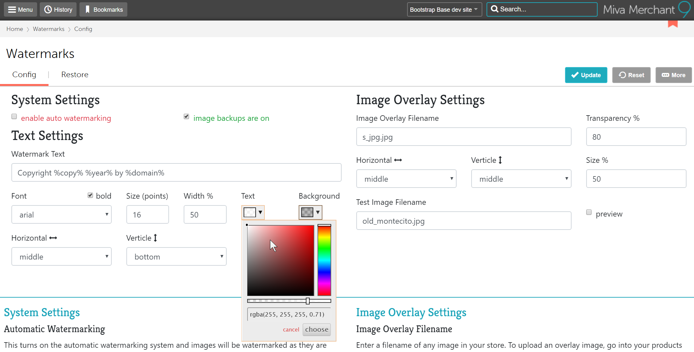The width and height of the screenshot is (694, 352).
Task: Expand the Bootstrap Base dev site selector
Action: (x=444, y=9)
